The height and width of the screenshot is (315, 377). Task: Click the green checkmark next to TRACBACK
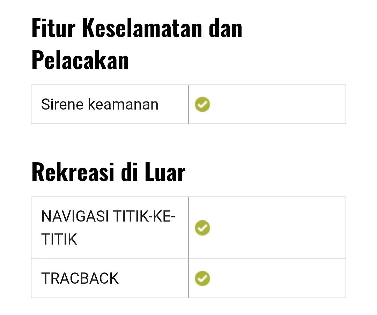click(x=202, y=278)
